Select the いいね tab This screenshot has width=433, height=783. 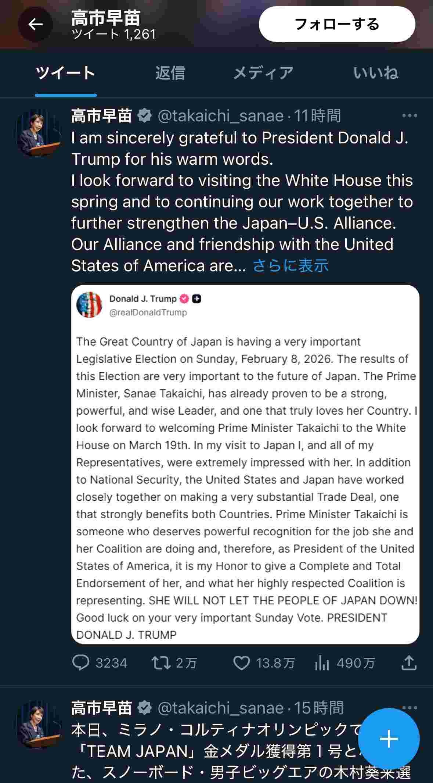[x=375, y=73]
